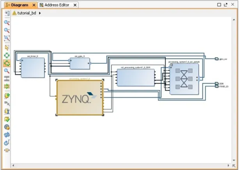This screenshot has width=239, height=170.
Task: Select the rst_processing_system7_0_50M reset block
Action: click(x=136, y=77)
